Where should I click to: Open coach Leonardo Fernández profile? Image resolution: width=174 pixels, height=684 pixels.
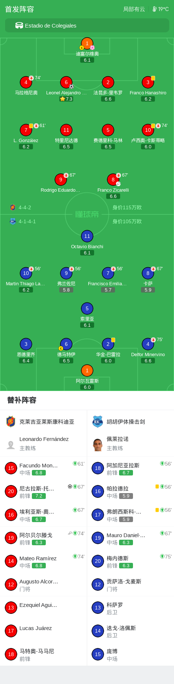click(44, 444)
